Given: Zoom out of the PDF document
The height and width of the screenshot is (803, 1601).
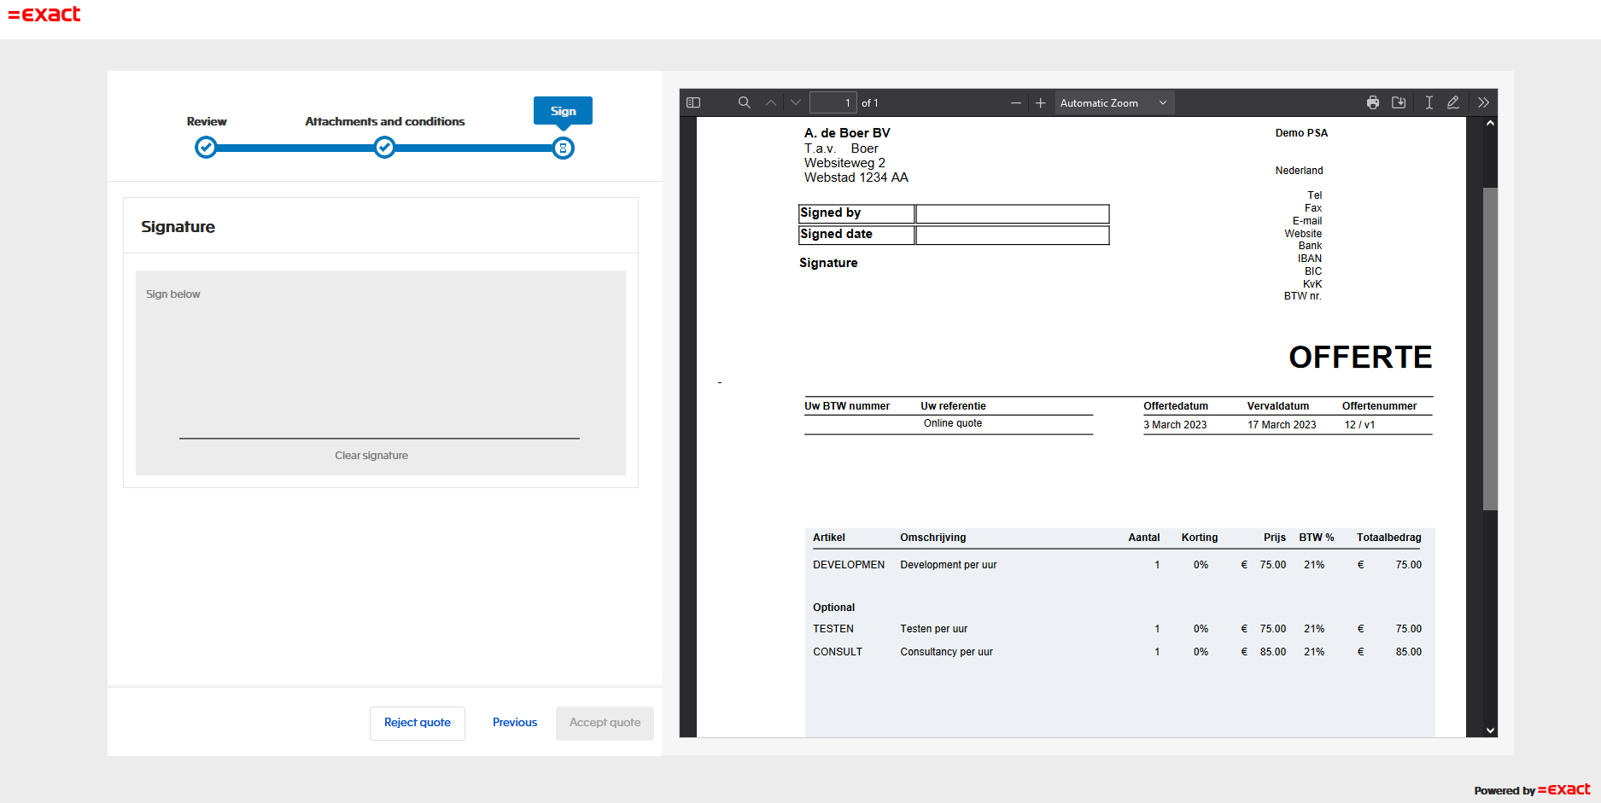Looking at the screenshot, I should [x=1015, y=102].
